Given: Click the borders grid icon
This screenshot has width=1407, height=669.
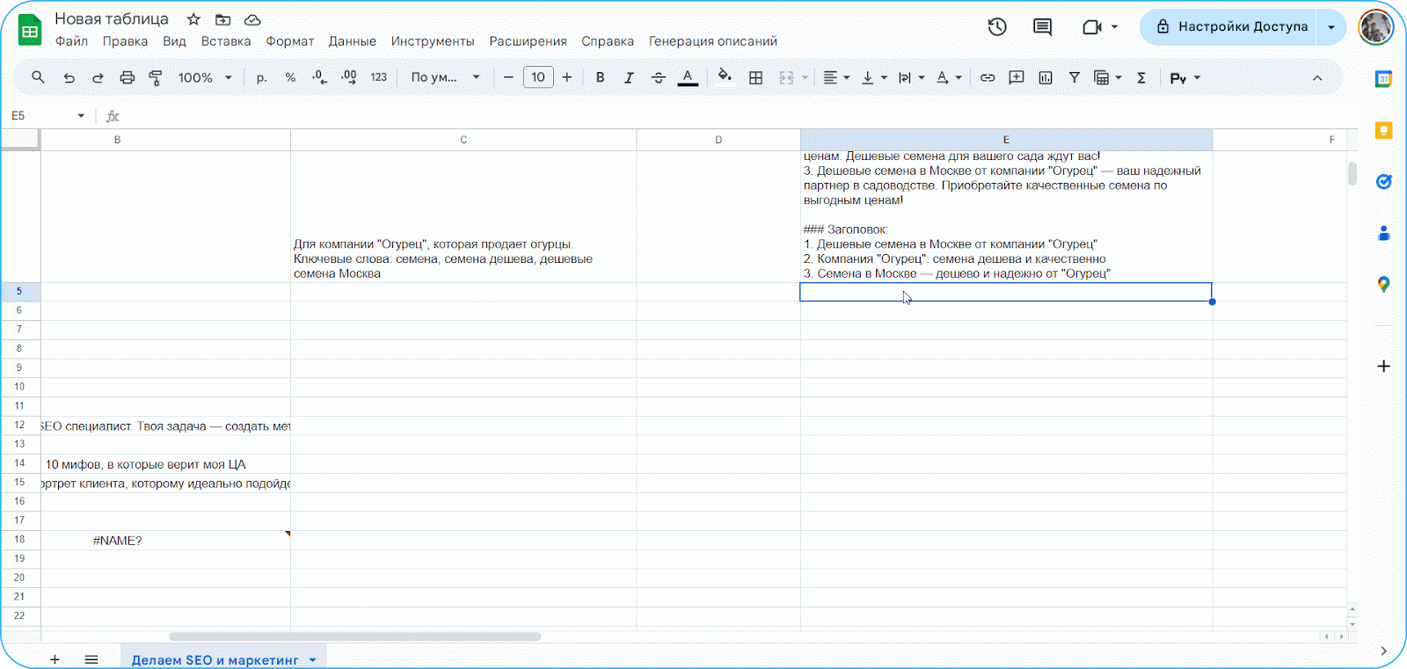Looking at the screenshot, I should (755, 77).
